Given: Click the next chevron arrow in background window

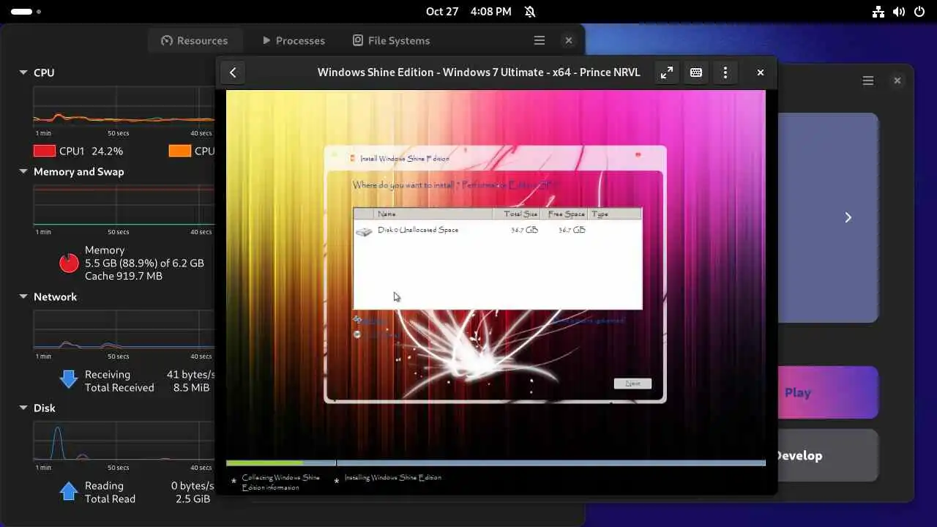Looking at the screenshot, I should coord(848,217).
